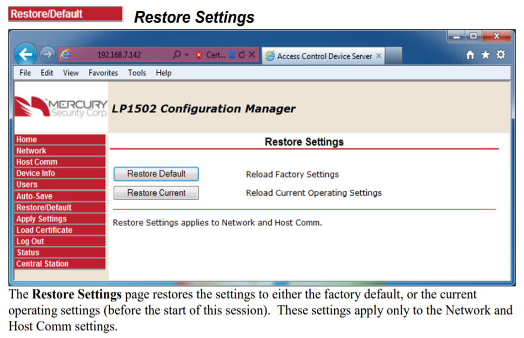Click the search magnifier in the address bar
The height and width of the screenshot is (338, 524).
(x=177, y=55)
